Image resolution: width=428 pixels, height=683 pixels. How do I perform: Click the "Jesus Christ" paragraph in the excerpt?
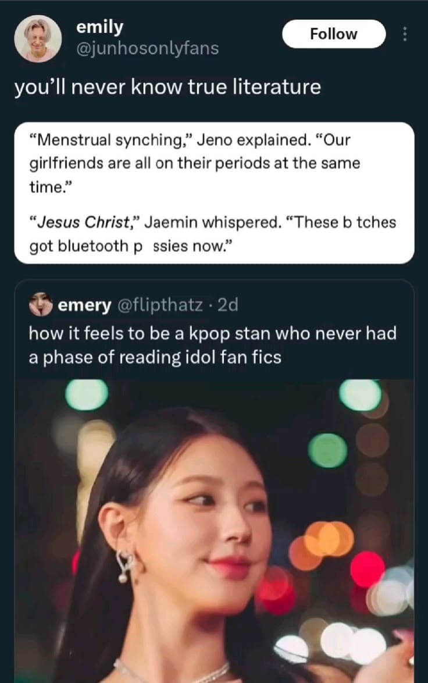[212, 234]
